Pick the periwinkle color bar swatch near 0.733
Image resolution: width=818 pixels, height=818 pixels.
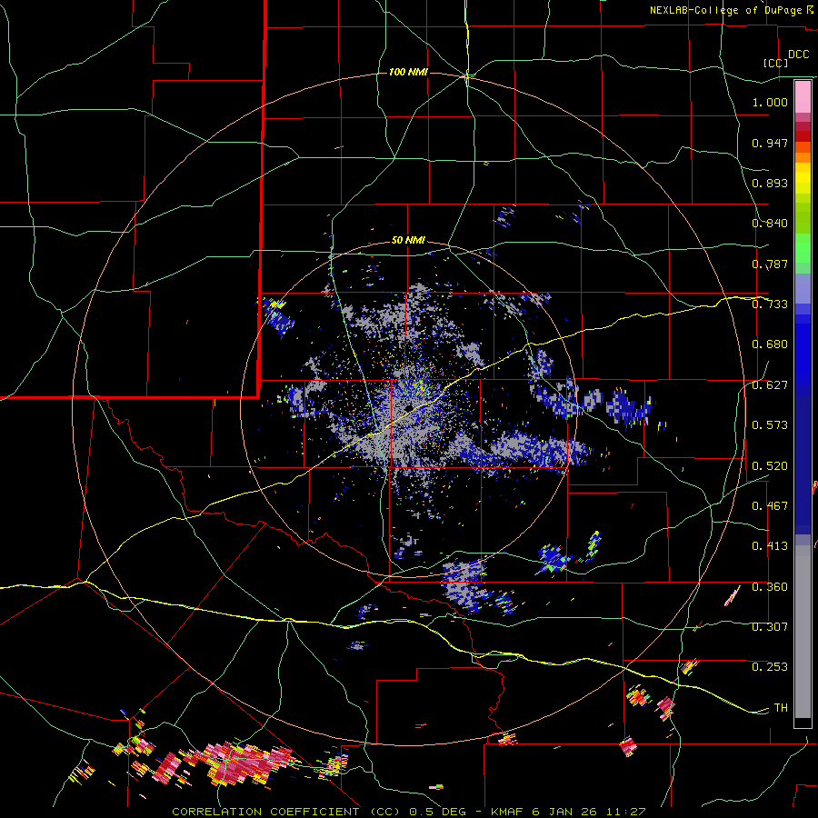pos(803,289)
